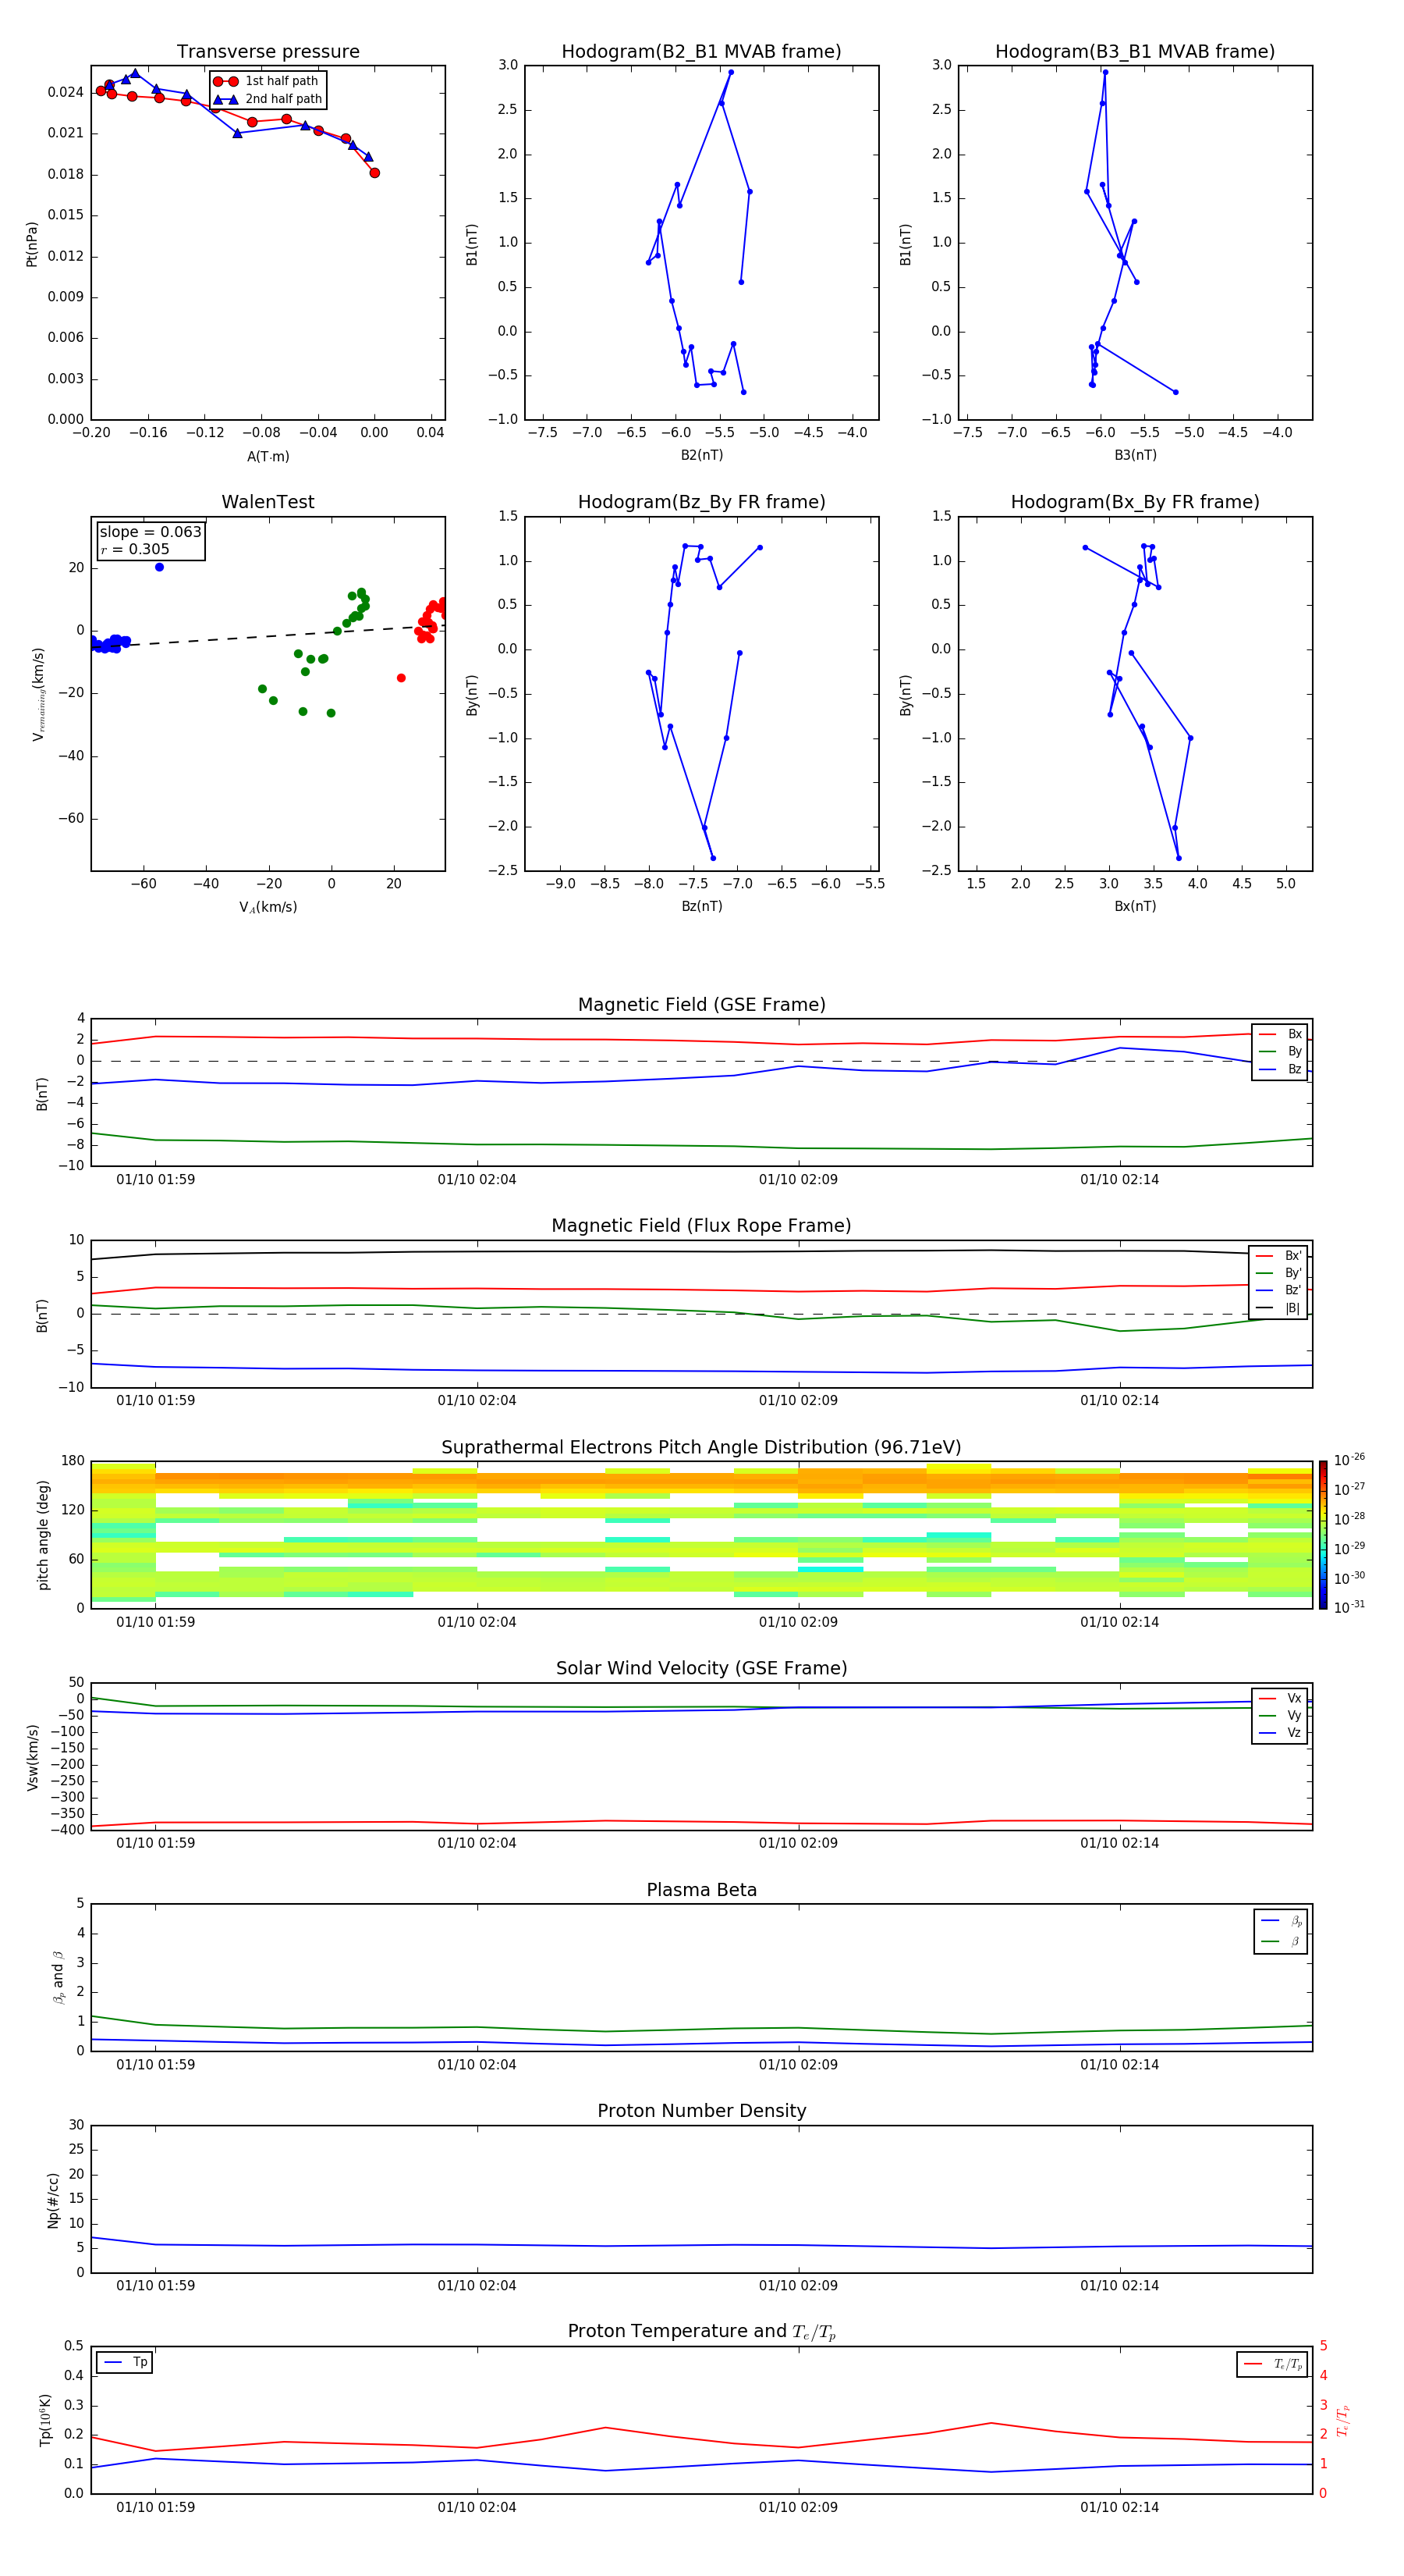
Task: Click "01/10 02:09" tick under Plasma Beta
Action: (x=799, y=2064)
